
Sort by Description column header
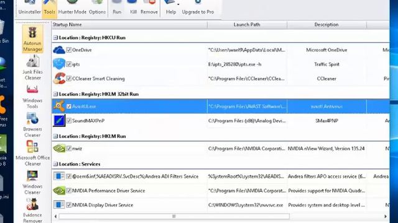(326, 25)
